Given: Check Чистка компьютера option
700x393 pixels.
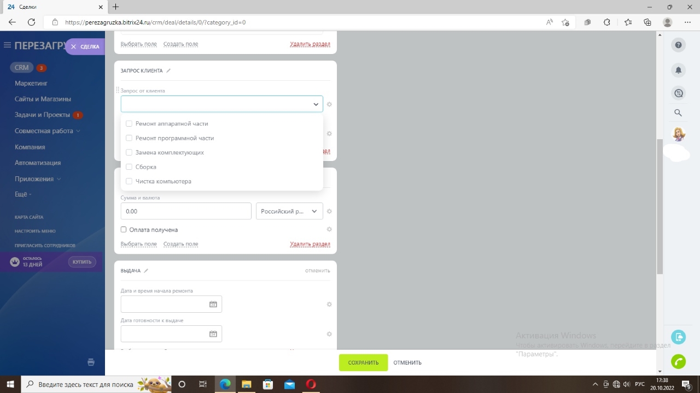Looking at the screenshot, I should [129, 181].
